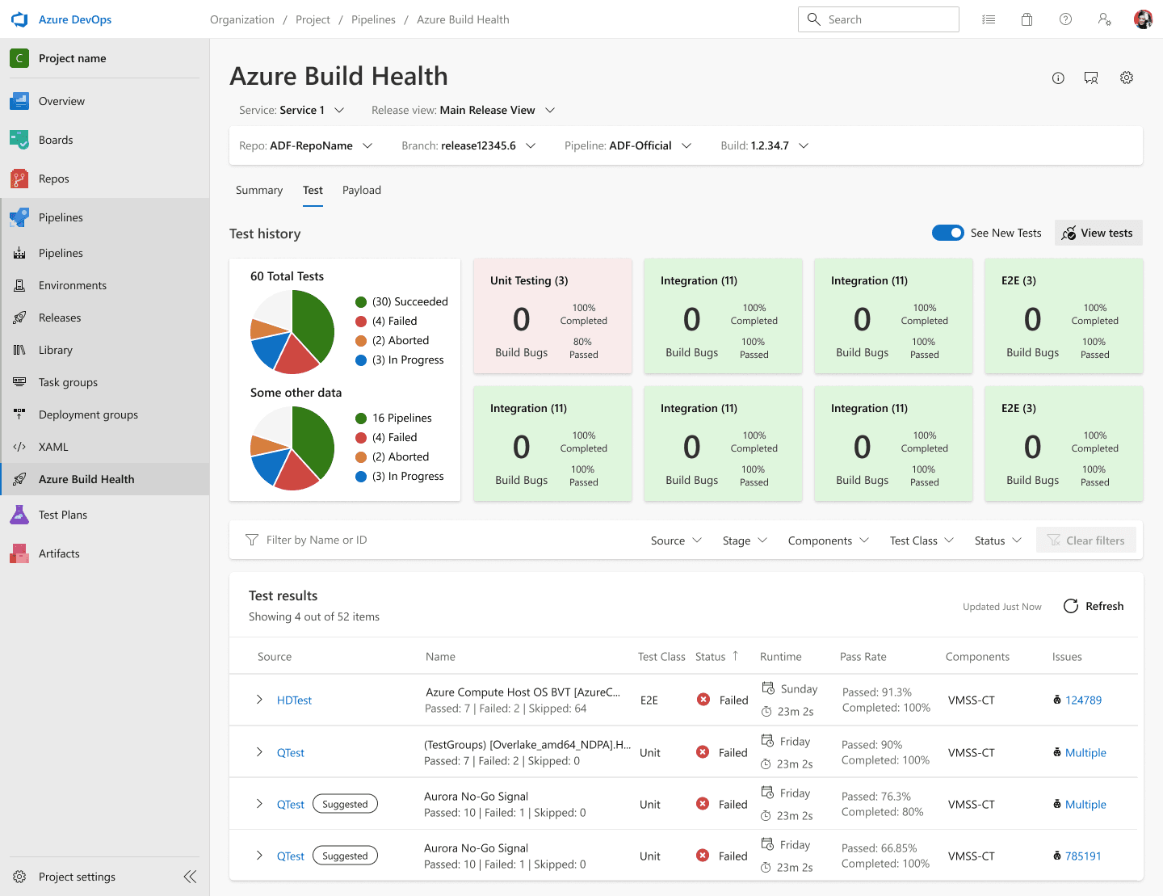
Task: Click the Pipelines hub rocket icon
Action: point(19,217)
